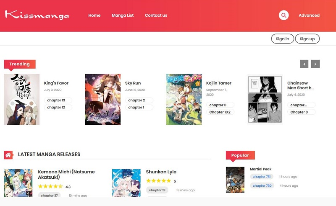The width and height of the screenshot is (336, 206).
Task: Open Chainsaw Man Short cover thumbnail
Action: click(265, 99)
